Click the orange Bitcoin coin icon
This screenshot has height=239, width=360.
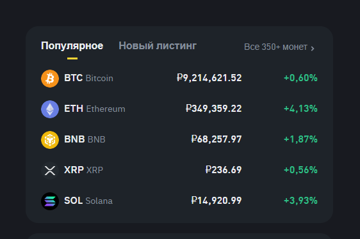[50, 79]
